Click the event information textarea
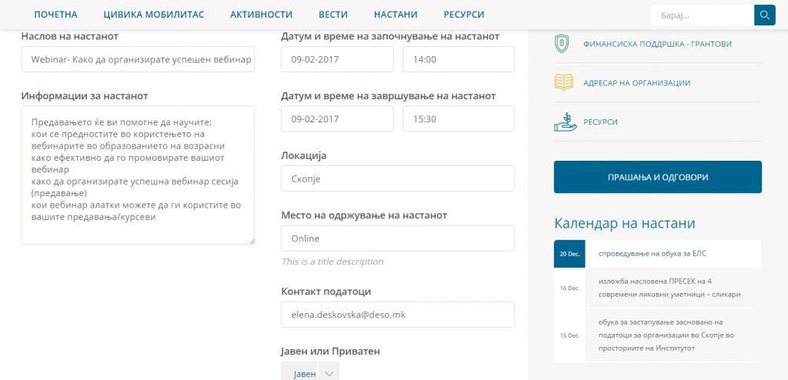 (138, 175)
